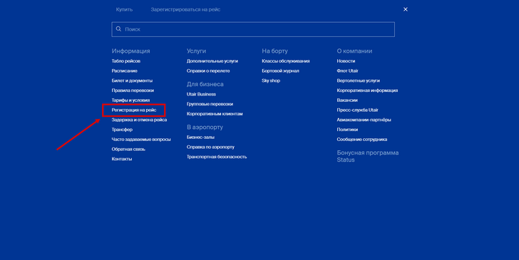This screenshot has width=519, height=260.
Task: Open Новости link
Action: (x=346, y=61)
